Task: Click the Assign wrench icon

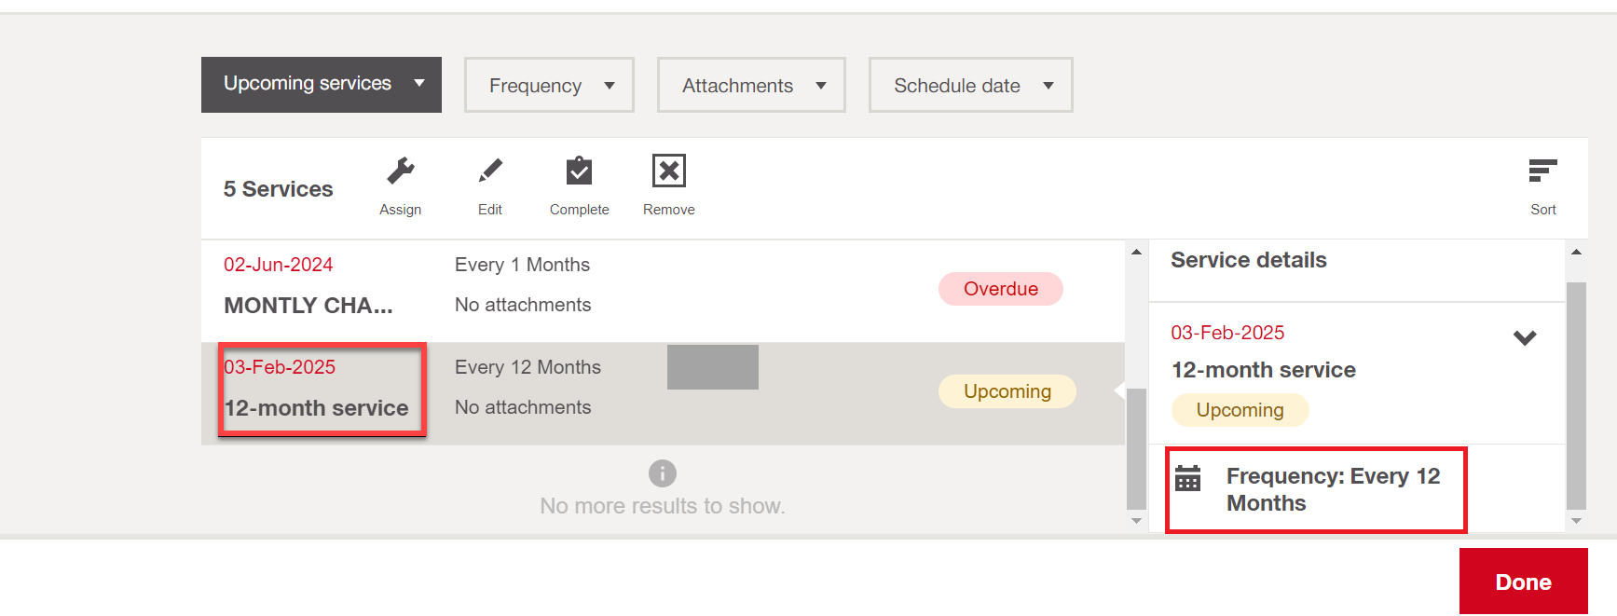Action: [x=401, y=171]
